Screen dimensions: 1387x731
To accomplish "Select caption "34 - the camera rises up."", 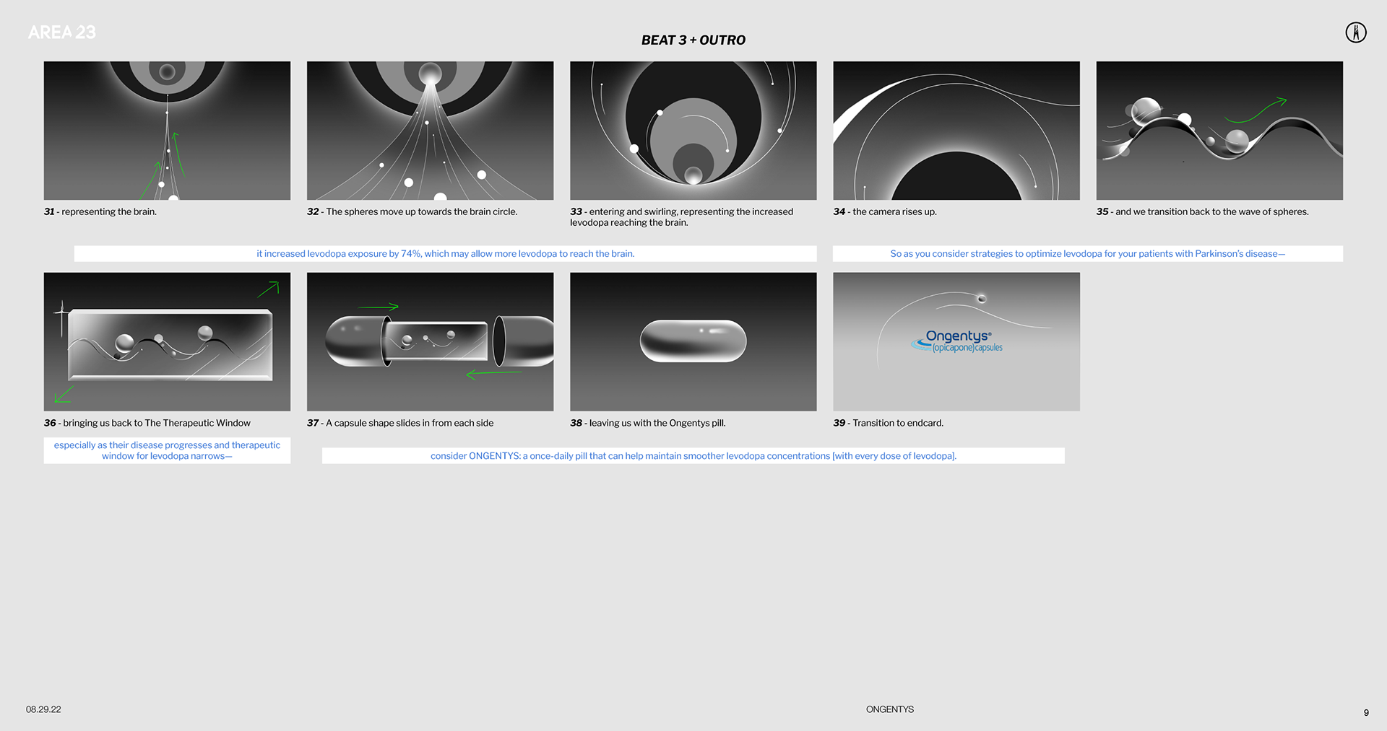I will [x=885, y=211].
